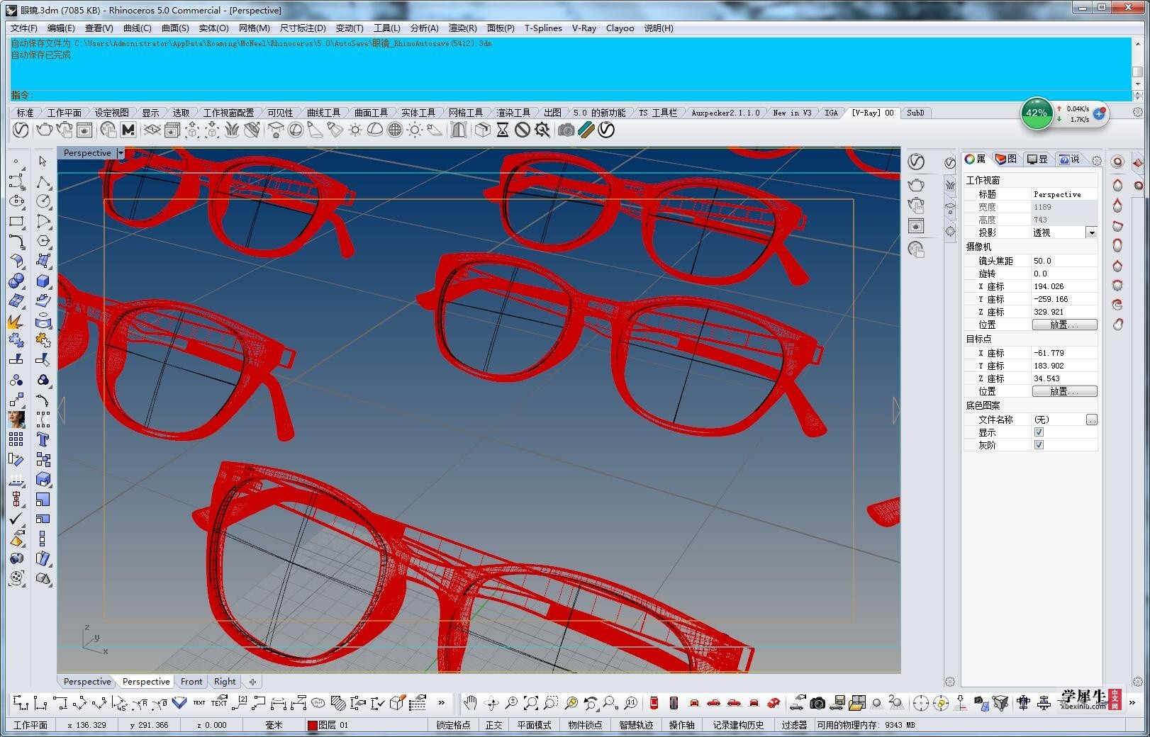Switch to the 渲染工具 toolbar tab
The width and height of the screenshot is (1150, 737).
(x=513, y=113)
